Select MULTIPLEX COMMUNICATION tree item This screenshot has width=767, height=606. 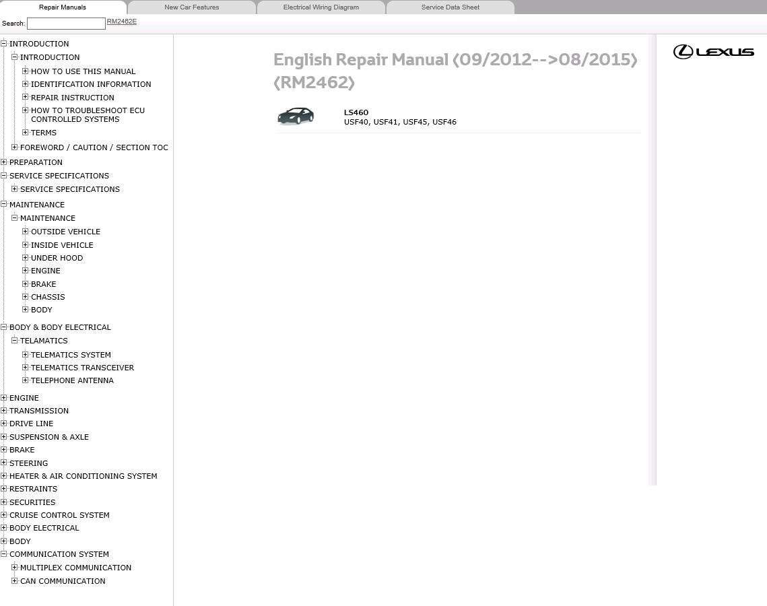click(75, 568)
